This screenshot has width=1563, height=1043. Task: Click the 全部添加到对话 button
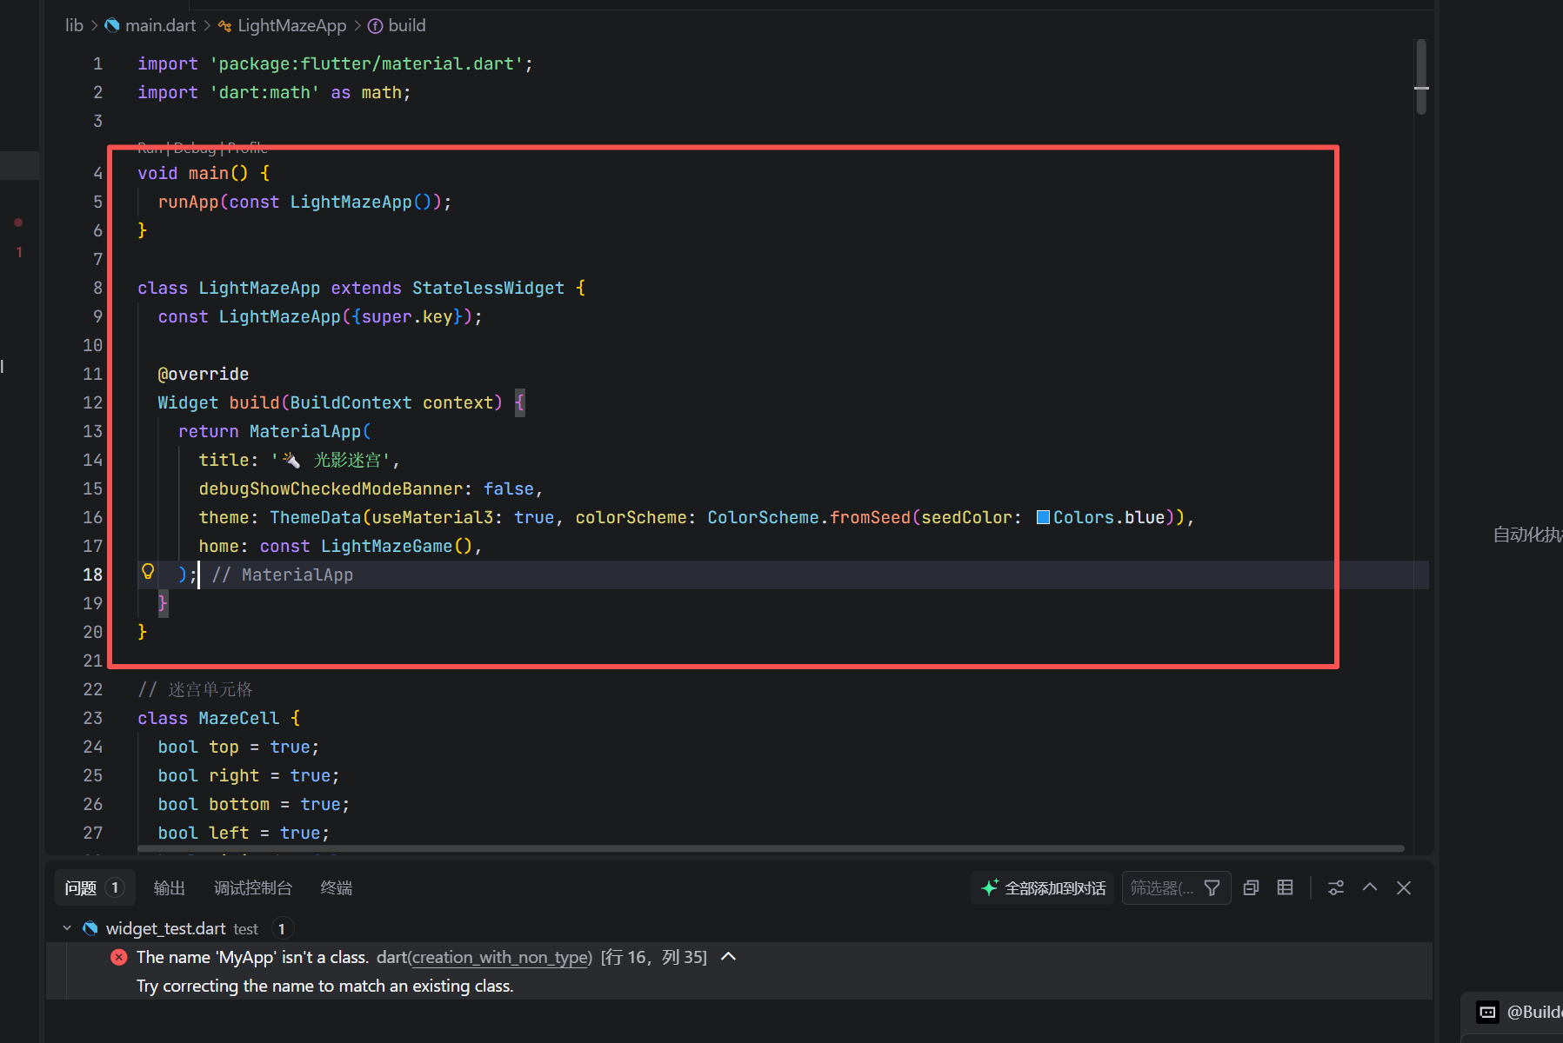[x=1043, y=887]
